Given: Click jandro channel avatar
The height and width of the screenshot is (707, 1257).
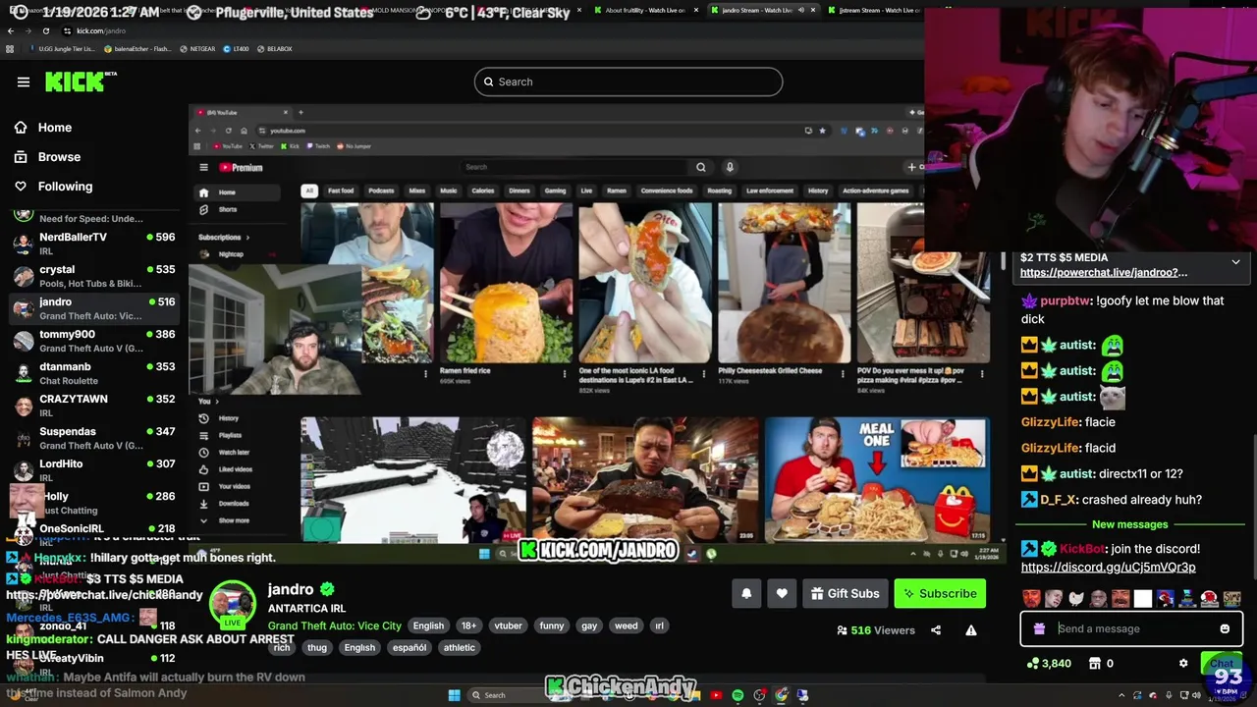Looking at the screenshot, I should click(x=233, y=606).
